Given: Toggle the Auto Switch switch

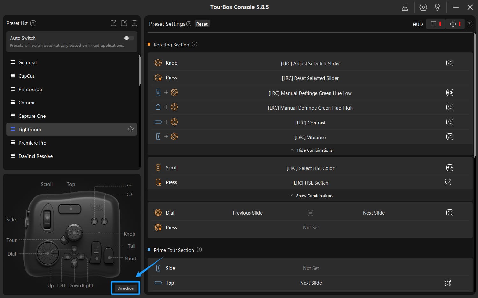Looking at the screenshot, I should (x=129, y=38).
